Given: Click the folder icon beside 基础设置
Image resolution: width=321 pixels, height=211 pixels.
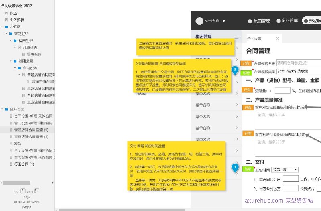Looking at the screenshot, I should coord(15,61).
